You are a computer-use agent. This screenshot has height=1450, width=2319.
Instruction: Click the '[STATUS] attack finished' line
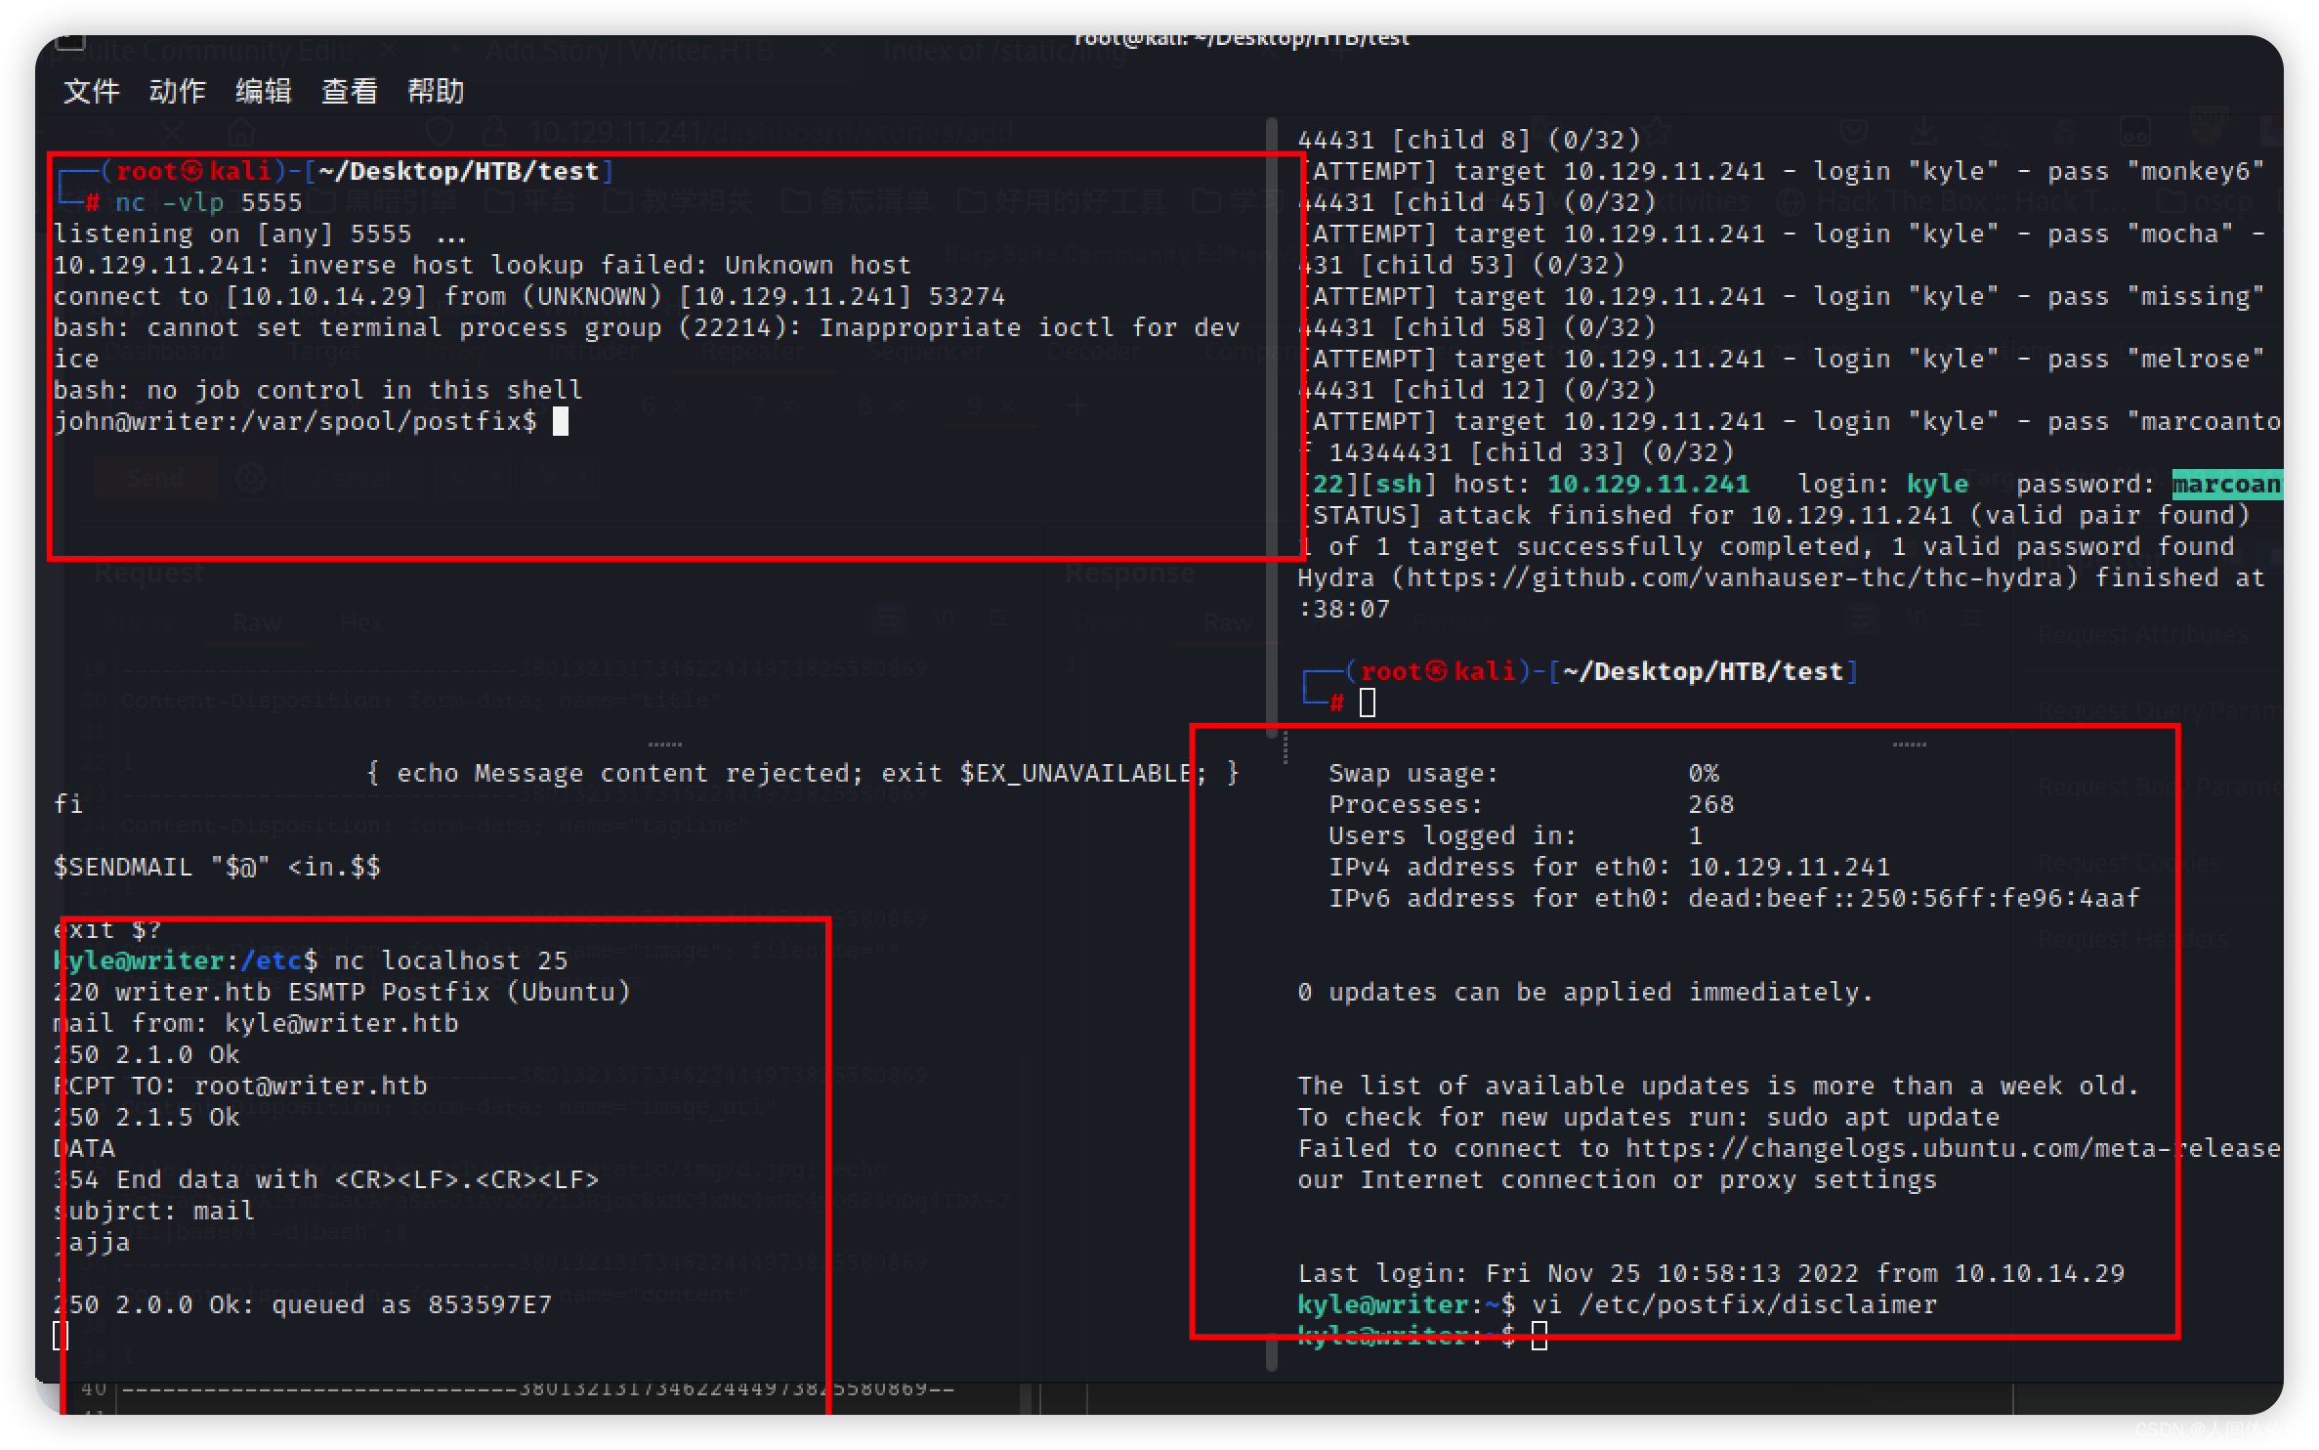tap(1773, 515)
